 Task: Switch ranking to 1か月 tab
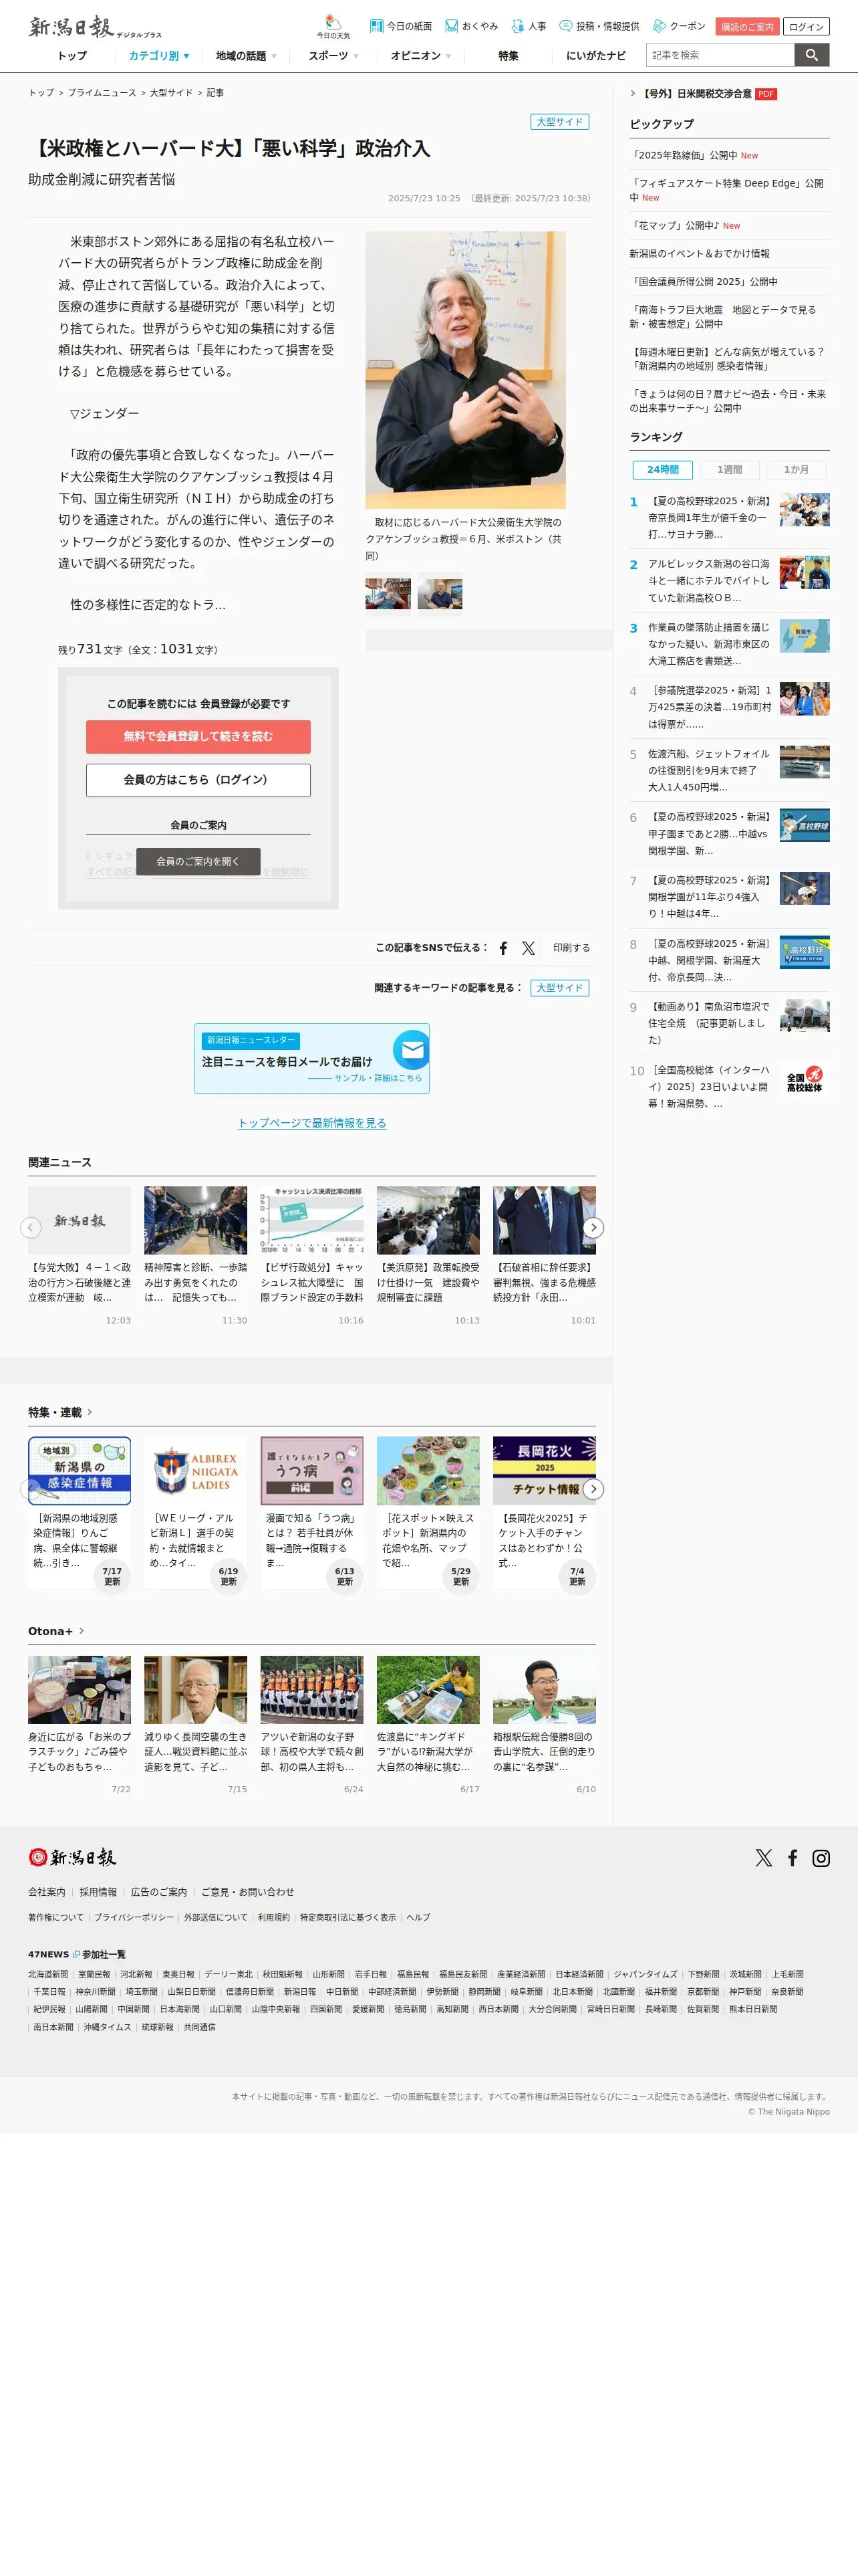(x=796, y=470)
